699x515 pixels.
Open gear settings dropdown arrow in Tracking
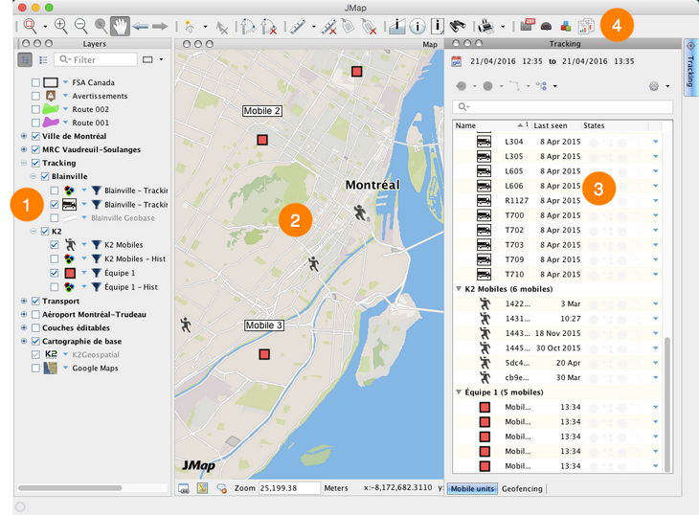(x=667, y=86)
